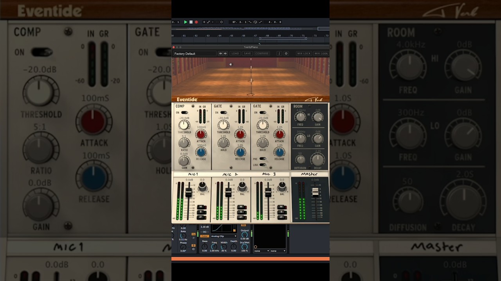Click the LOAD preset button

coord(235,53)
